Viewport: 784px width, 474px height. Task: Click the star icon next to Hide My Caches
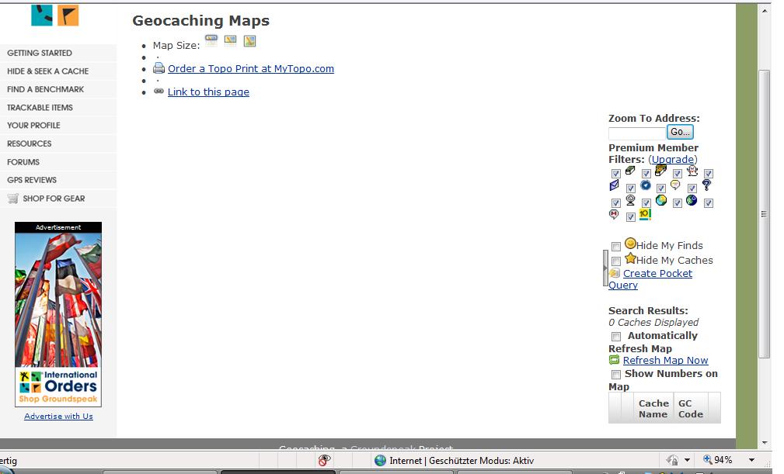630,258
